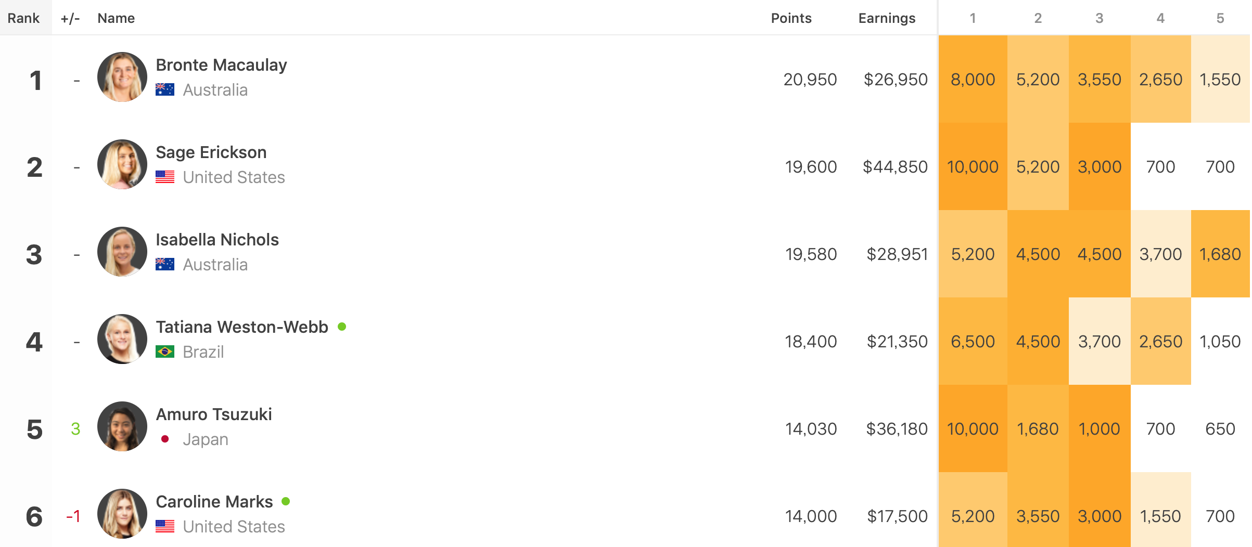Click the United States flag under Caroline Marks

(165, 527)
